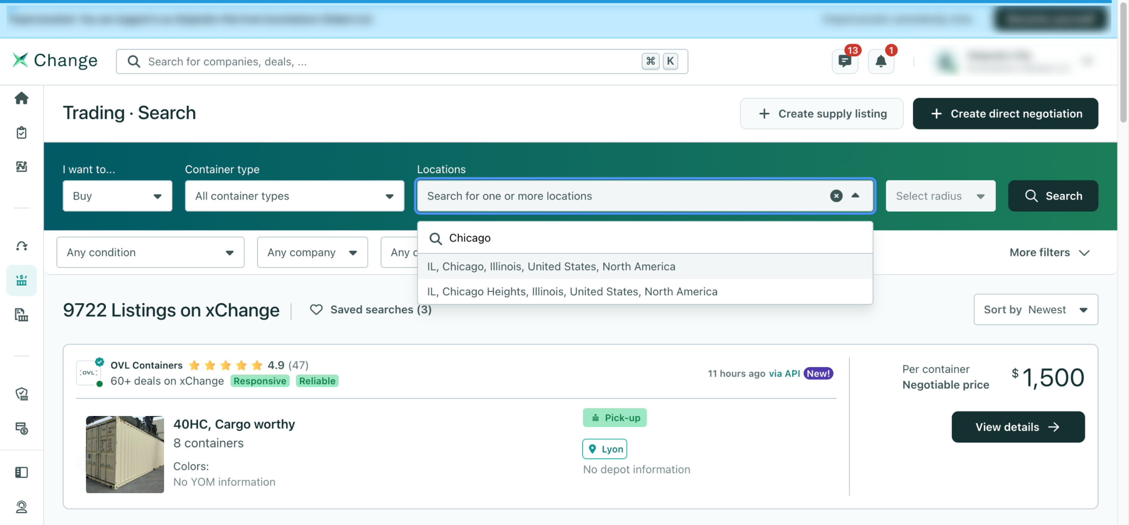Open the clipboard tasks sidebar icon
This screenshot has height=525, width=1129.
coord(21,132)
